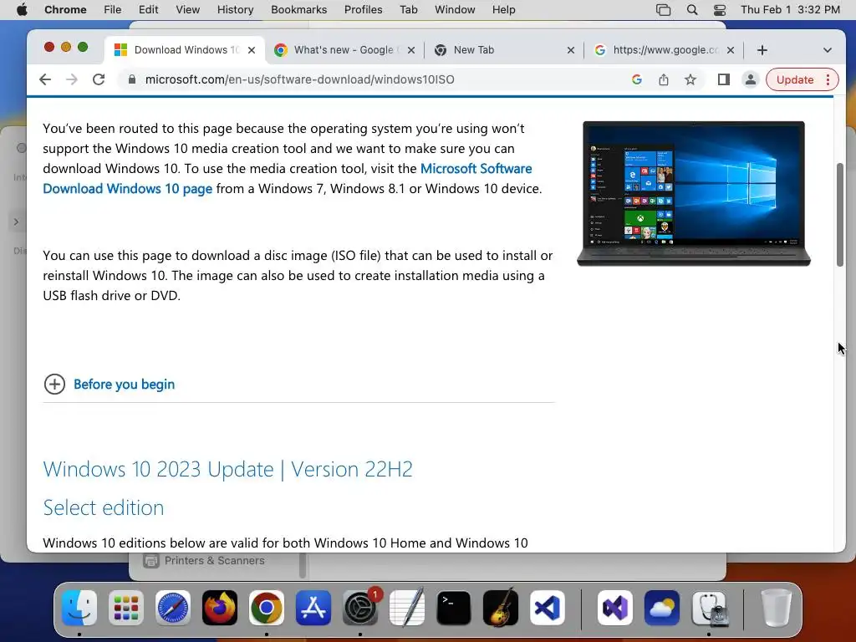The image size is (856, 642).
Task: Launch Firefox from the Dock
Action: coord(220,608)
